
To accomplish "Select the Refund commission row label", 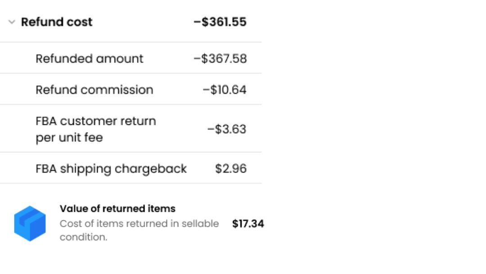I will pos(94,90).
